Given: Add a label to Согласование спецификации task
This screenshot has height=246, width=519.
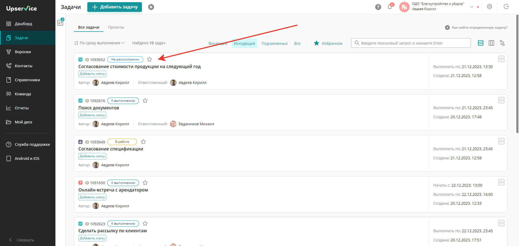Looking at the screenshot, I should coord(92,156).
